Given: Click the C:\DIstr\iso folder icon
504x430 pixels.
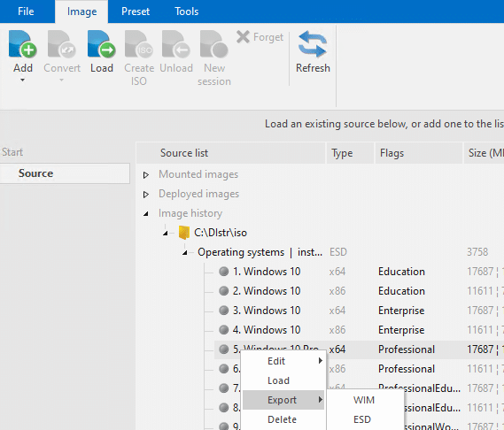Looking at the screenshot, I should (184, 233).
